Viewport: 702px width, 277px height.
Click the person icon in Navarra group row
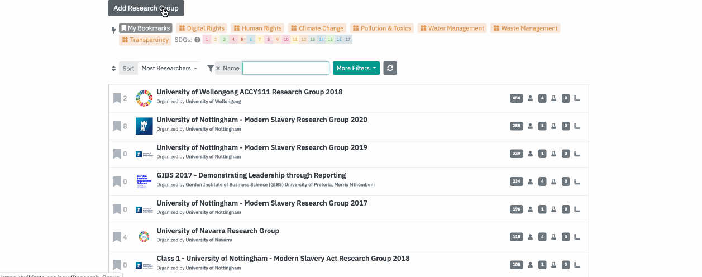point(531,237)
